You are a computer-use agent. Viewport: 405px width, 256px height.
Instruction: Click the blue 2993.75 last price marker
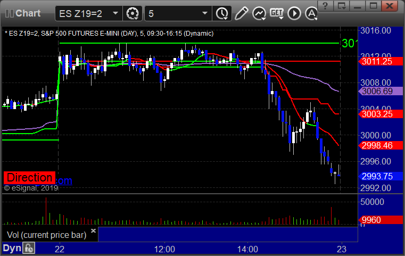tap(381, 176)
